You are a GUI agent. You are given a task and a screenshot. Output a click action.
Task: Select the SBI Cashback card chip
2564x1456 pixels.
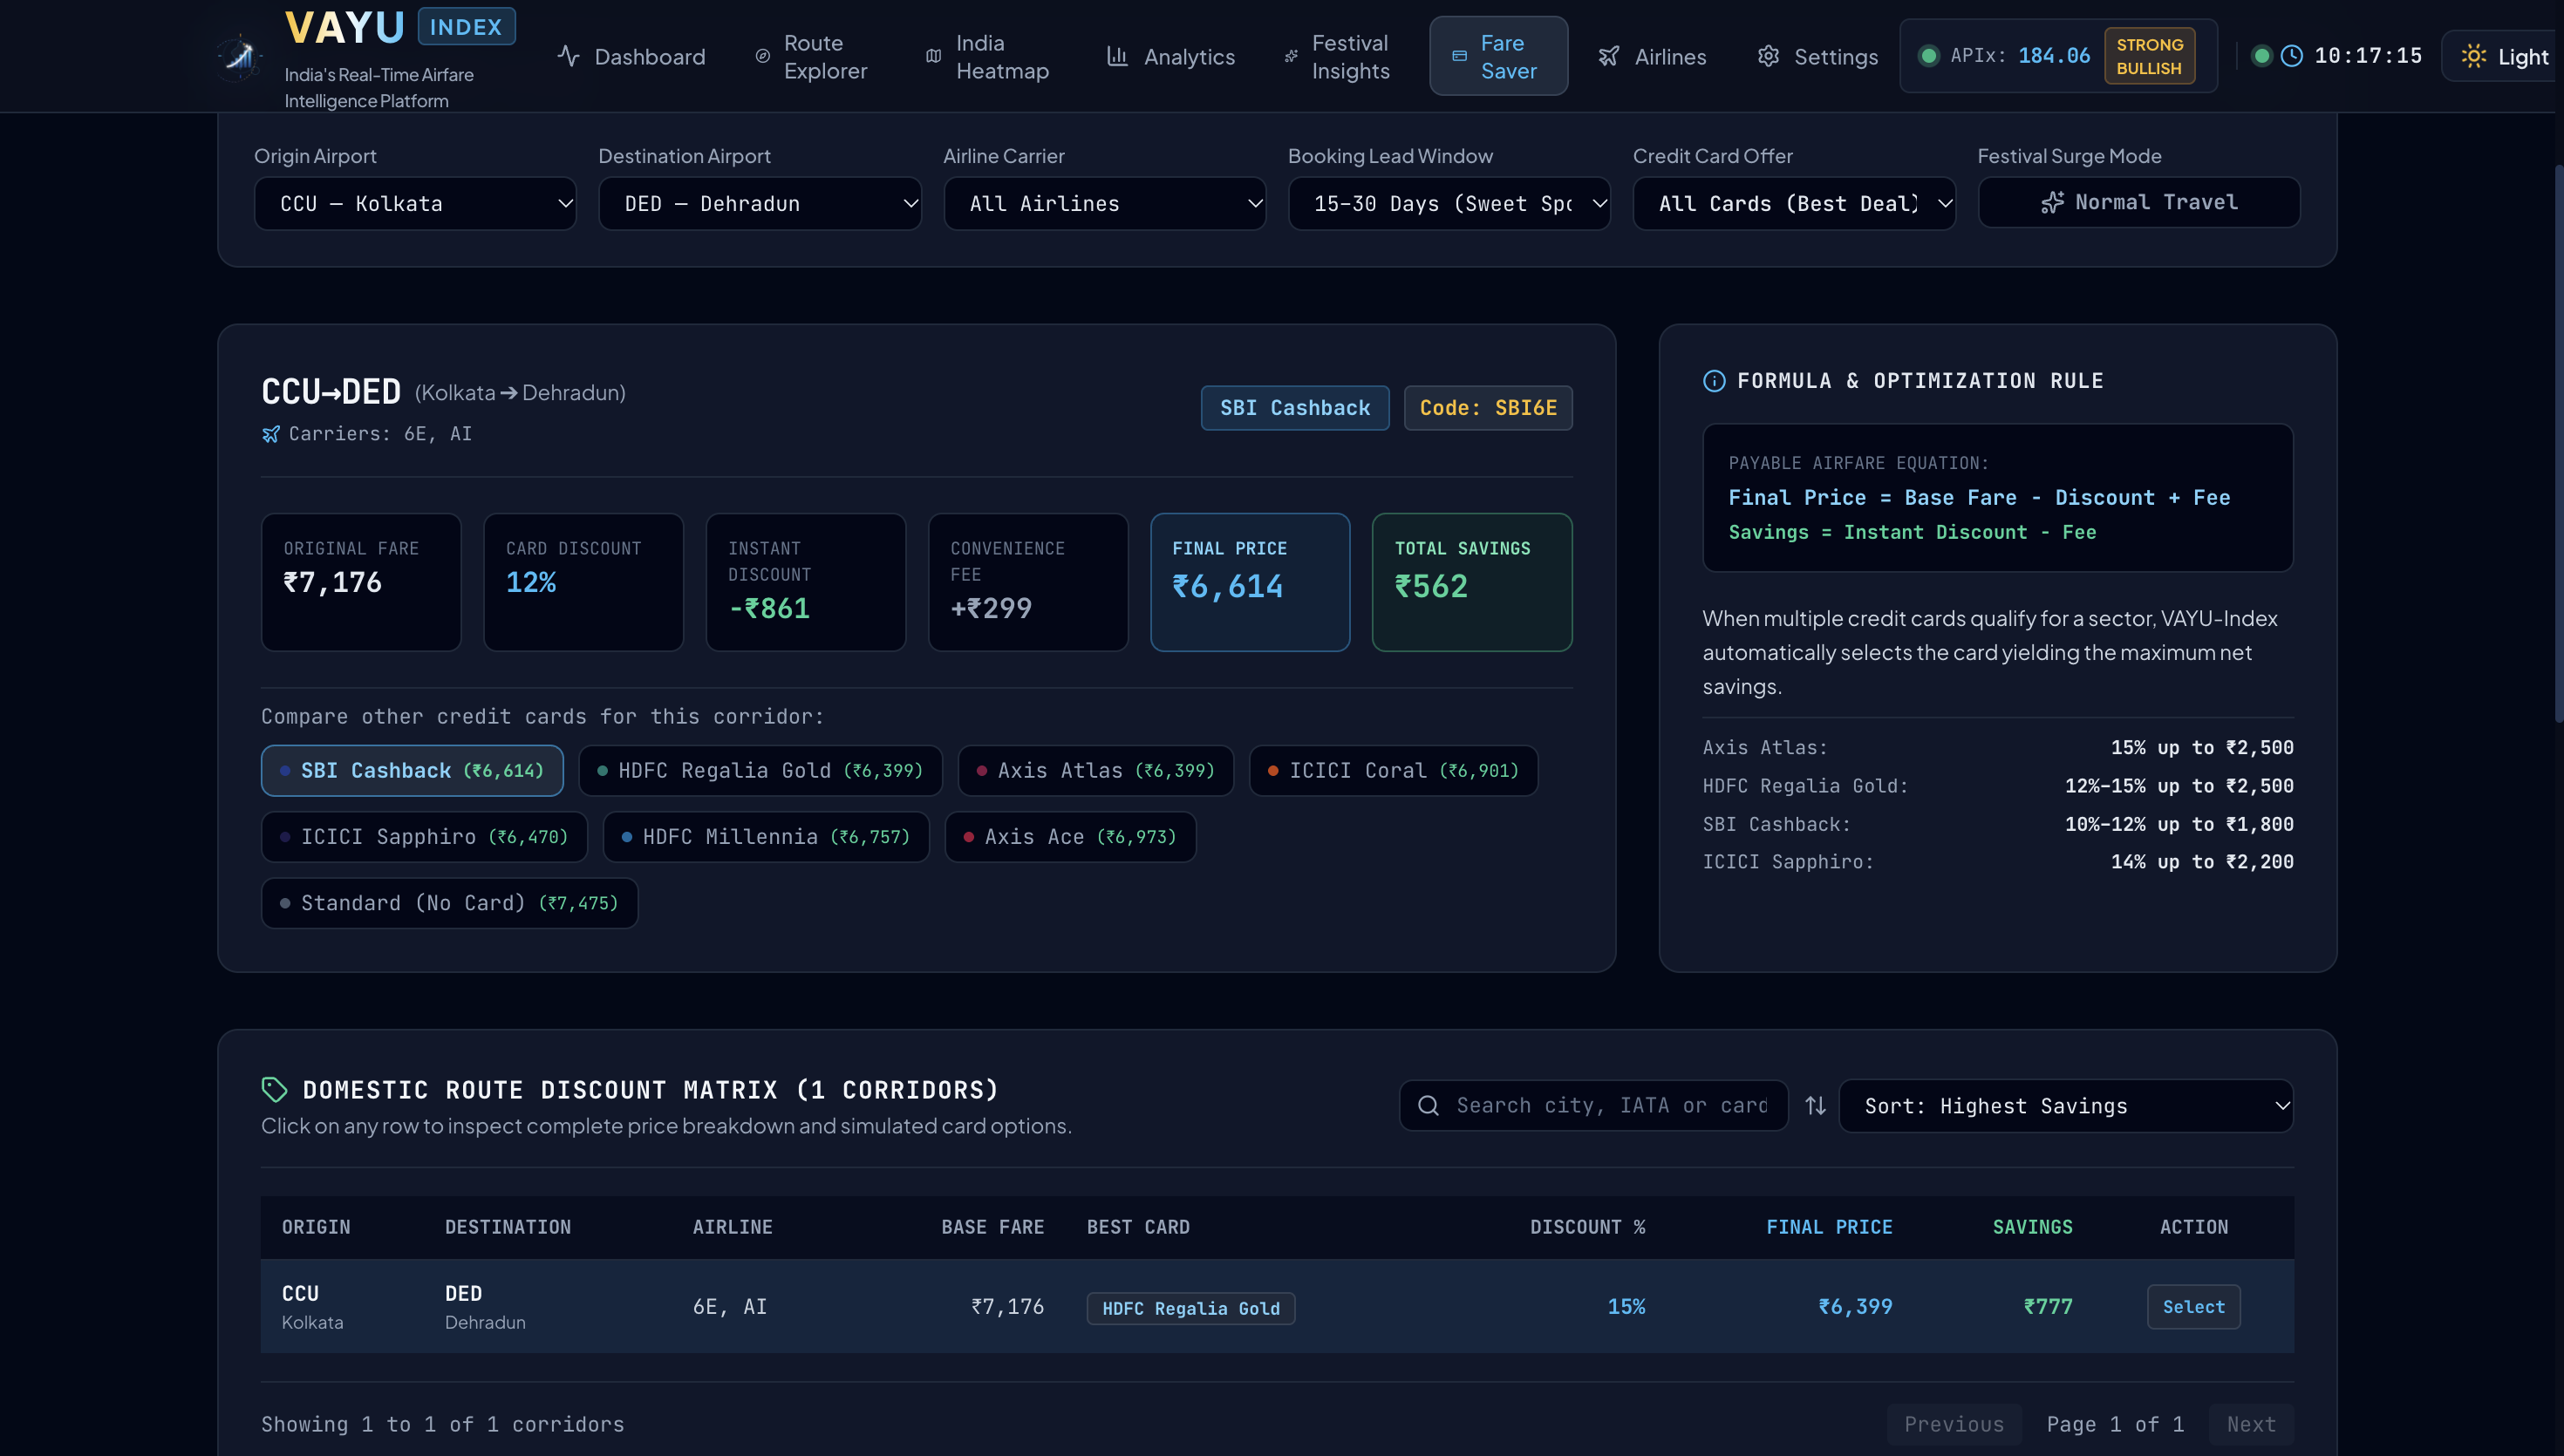412,770
